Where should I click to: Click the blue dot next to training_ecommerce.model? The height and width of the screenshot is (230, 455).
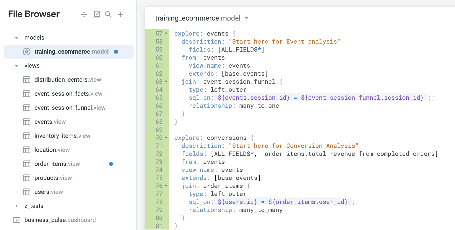pyautogui.click(x=116, y=51)
